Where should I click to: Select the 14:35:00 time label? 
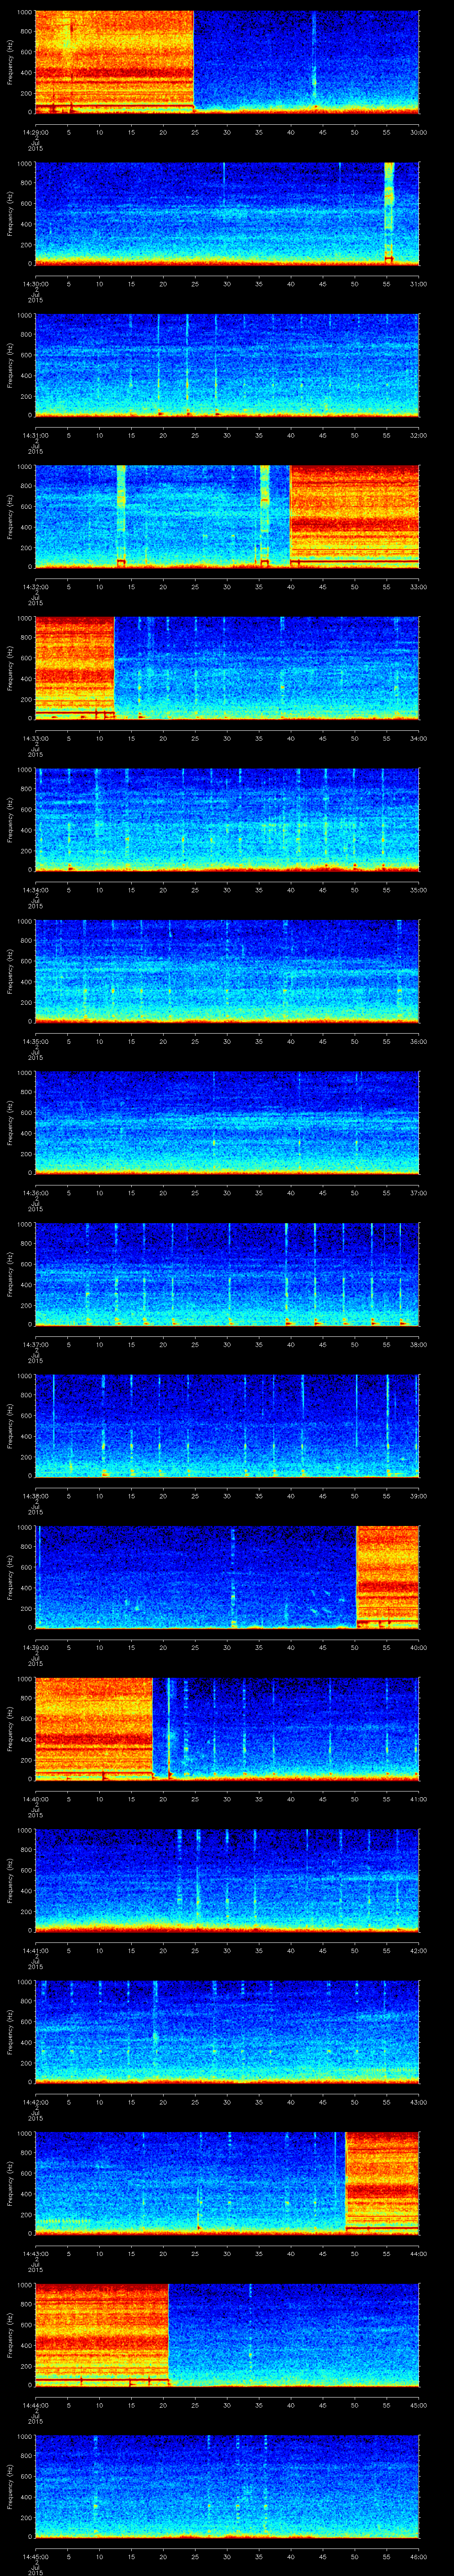[x=35, y=1041]
